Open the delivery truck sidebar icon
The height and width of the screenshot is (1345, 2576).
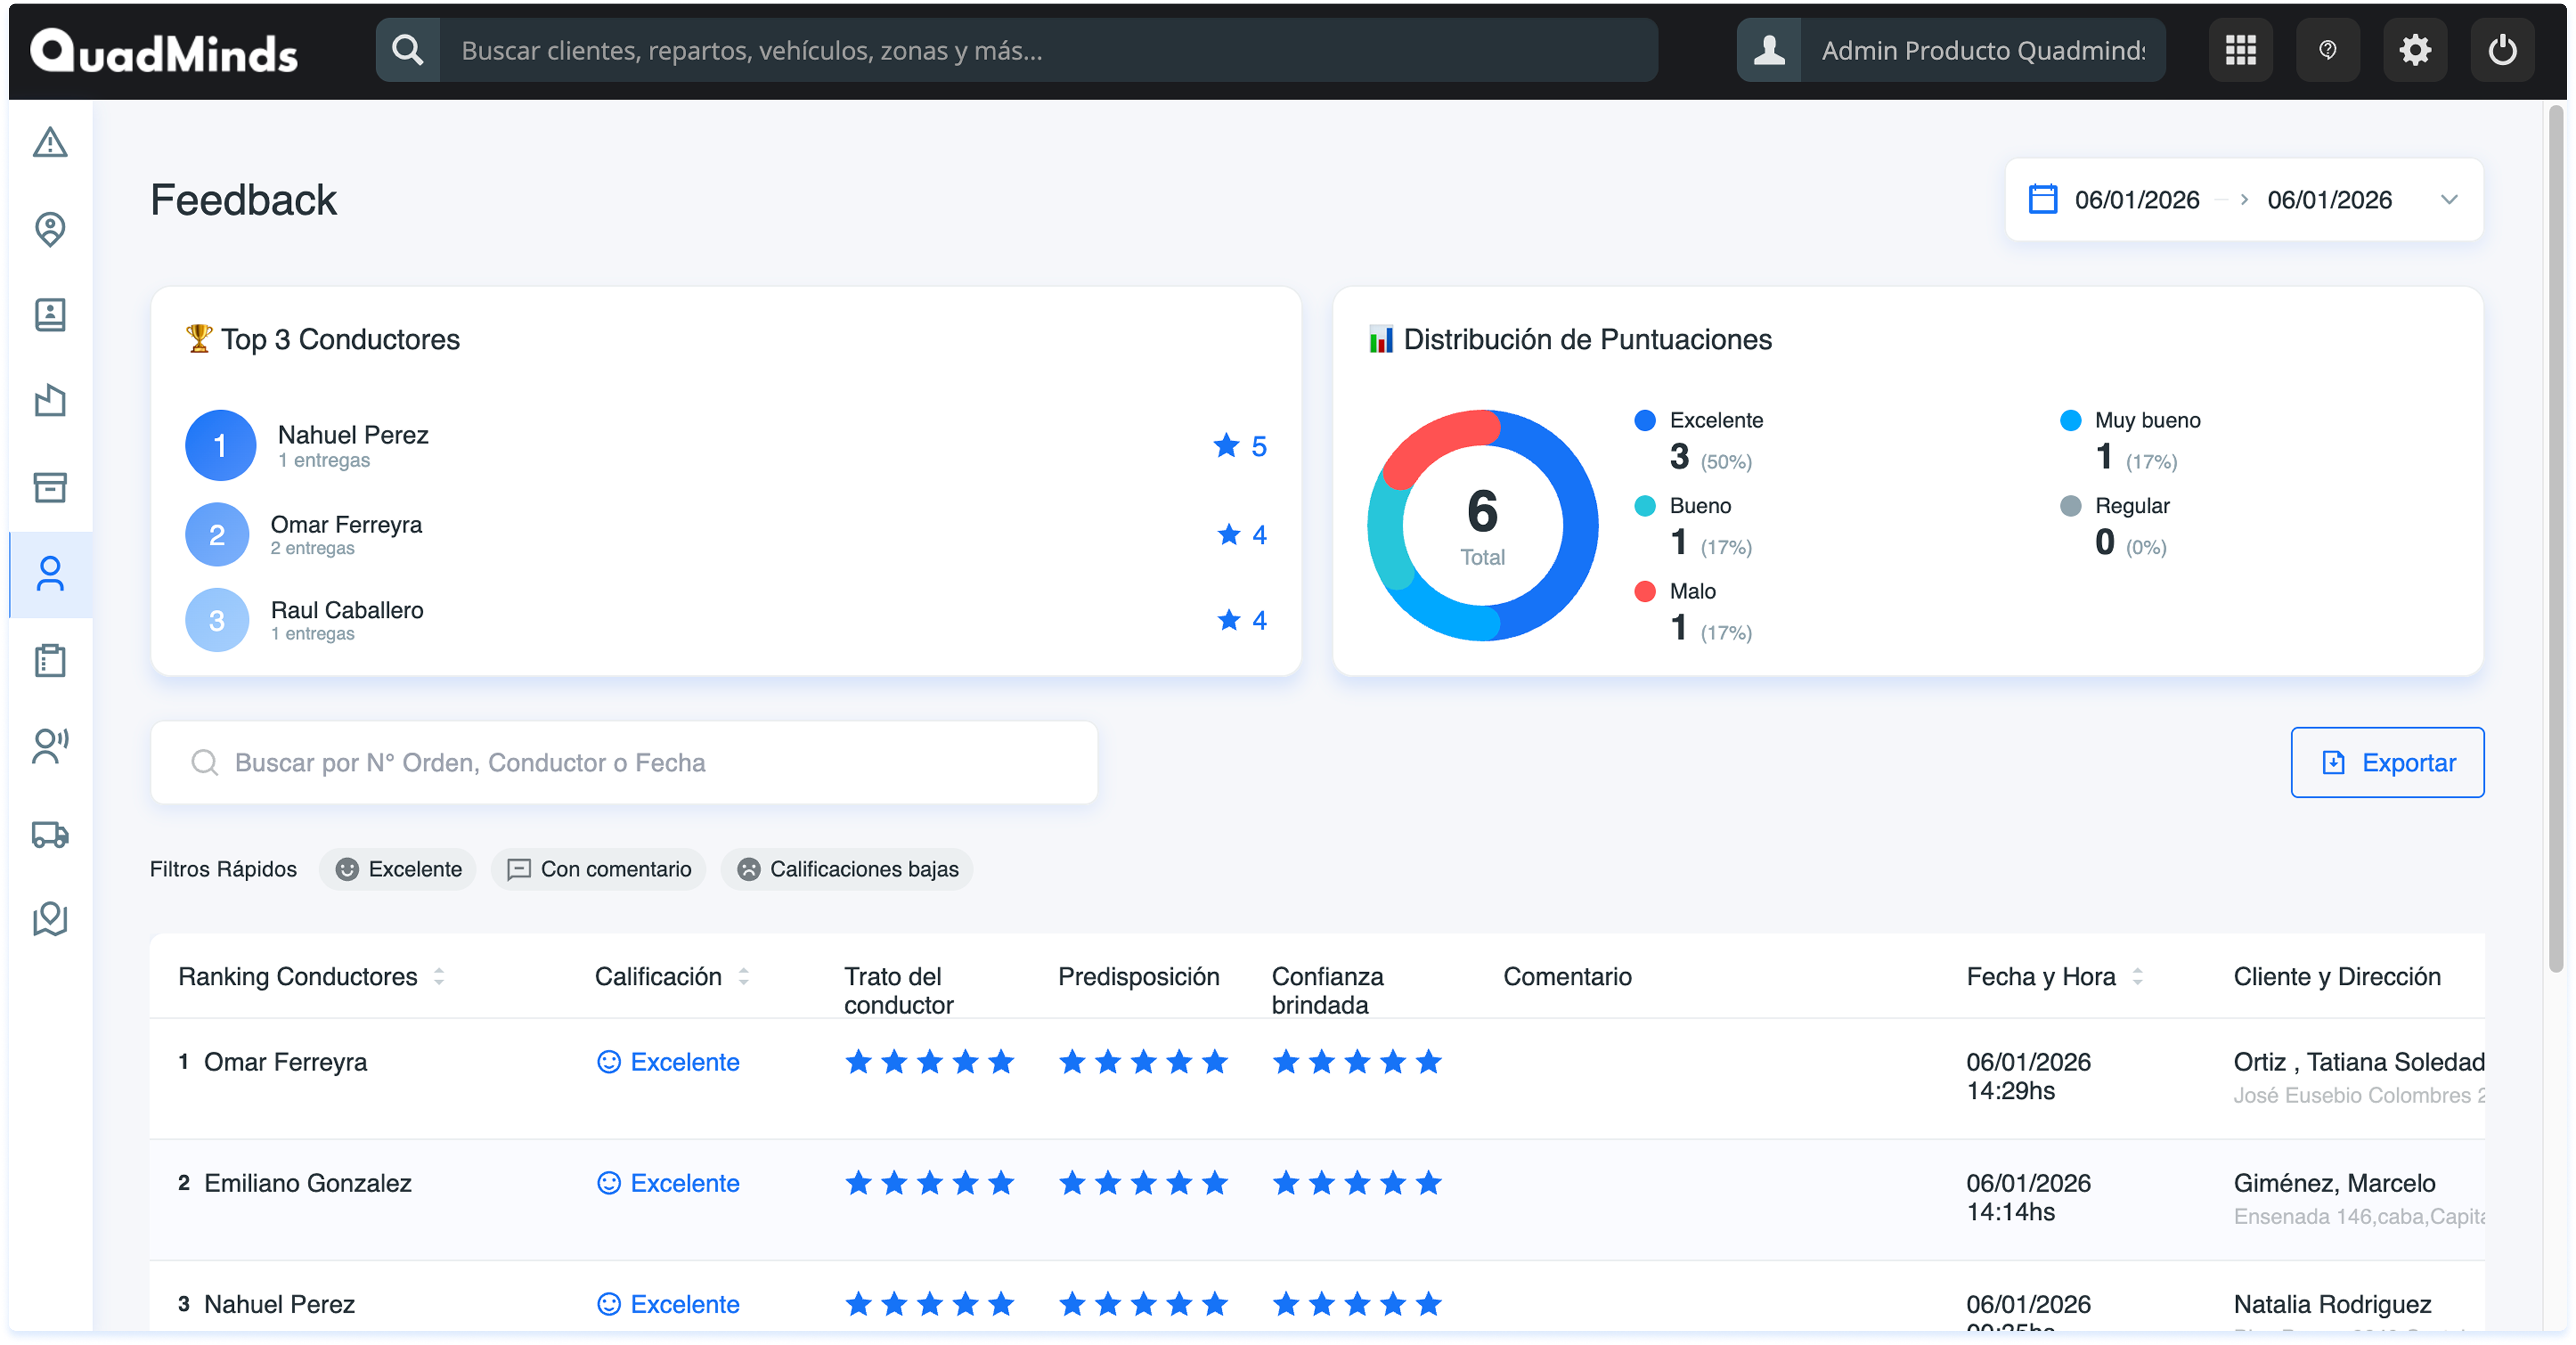coord(50,834)
